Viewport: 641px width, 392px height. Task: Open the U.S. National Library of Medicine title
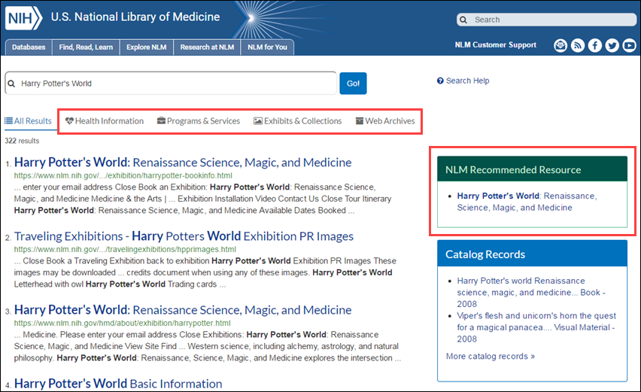pyautogui.click(x=135, y=17)
